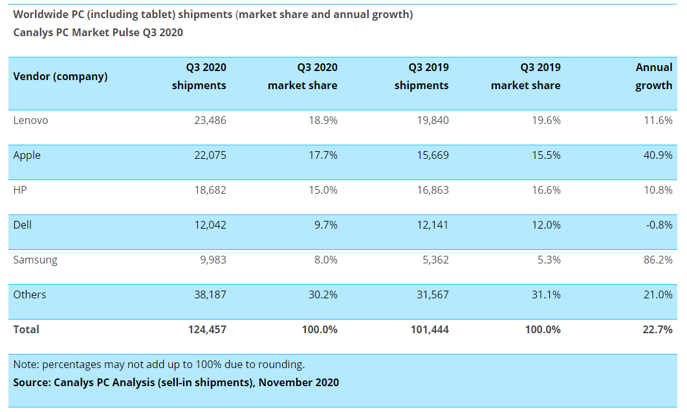Click Apple's 17.7% market share
The image size is (687, 412).
tap(323, 155)
